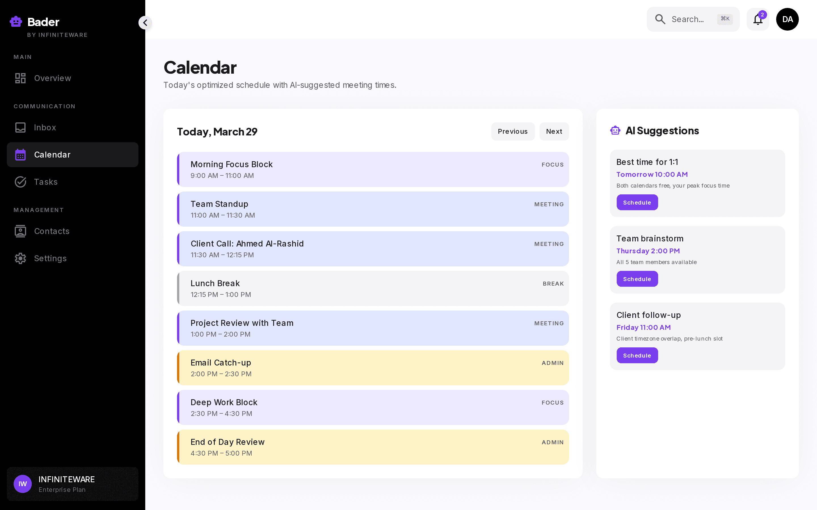Click the Tomorrow 10:00 AM time text
This screenshot has height=510, width=817.
click(x=652, y=174)
